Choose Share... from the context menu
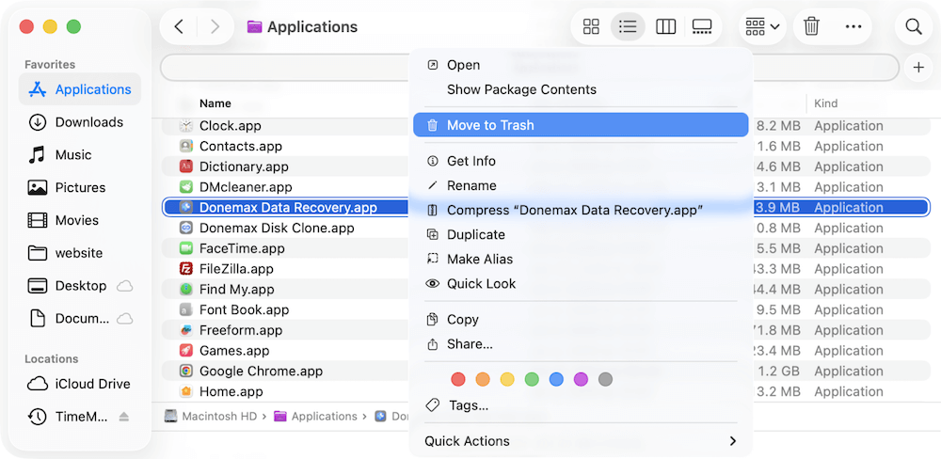Image resolution: width=941 pixels, height=459 pixels. point(581,344)
